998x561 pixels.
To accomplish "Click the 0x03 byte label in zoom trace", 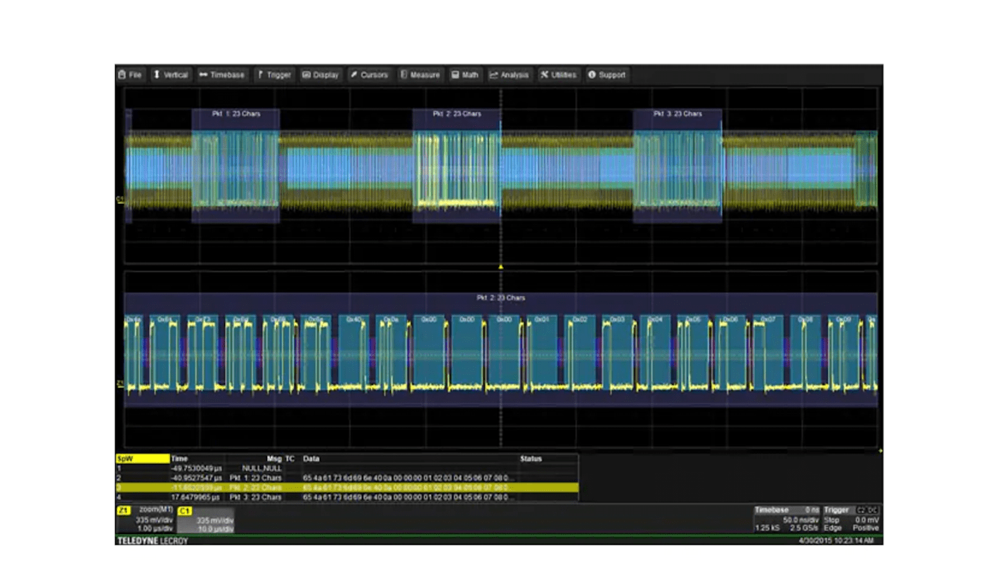I will point(617,320).
